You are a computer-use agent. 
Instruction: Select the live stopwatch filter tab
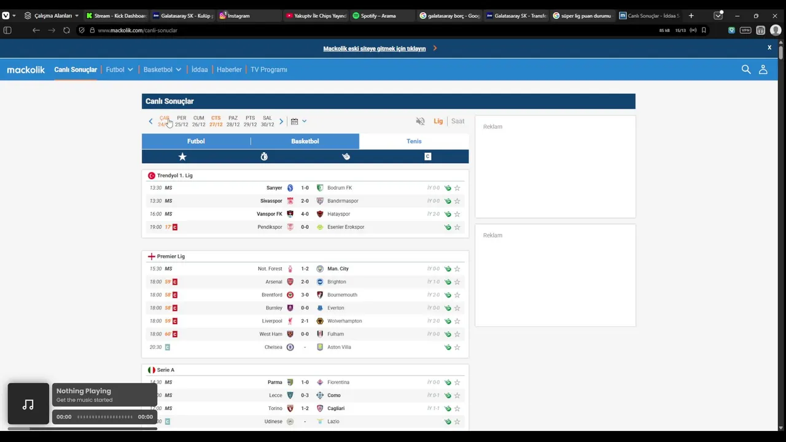pyautogui.click(x=264, y=157)
